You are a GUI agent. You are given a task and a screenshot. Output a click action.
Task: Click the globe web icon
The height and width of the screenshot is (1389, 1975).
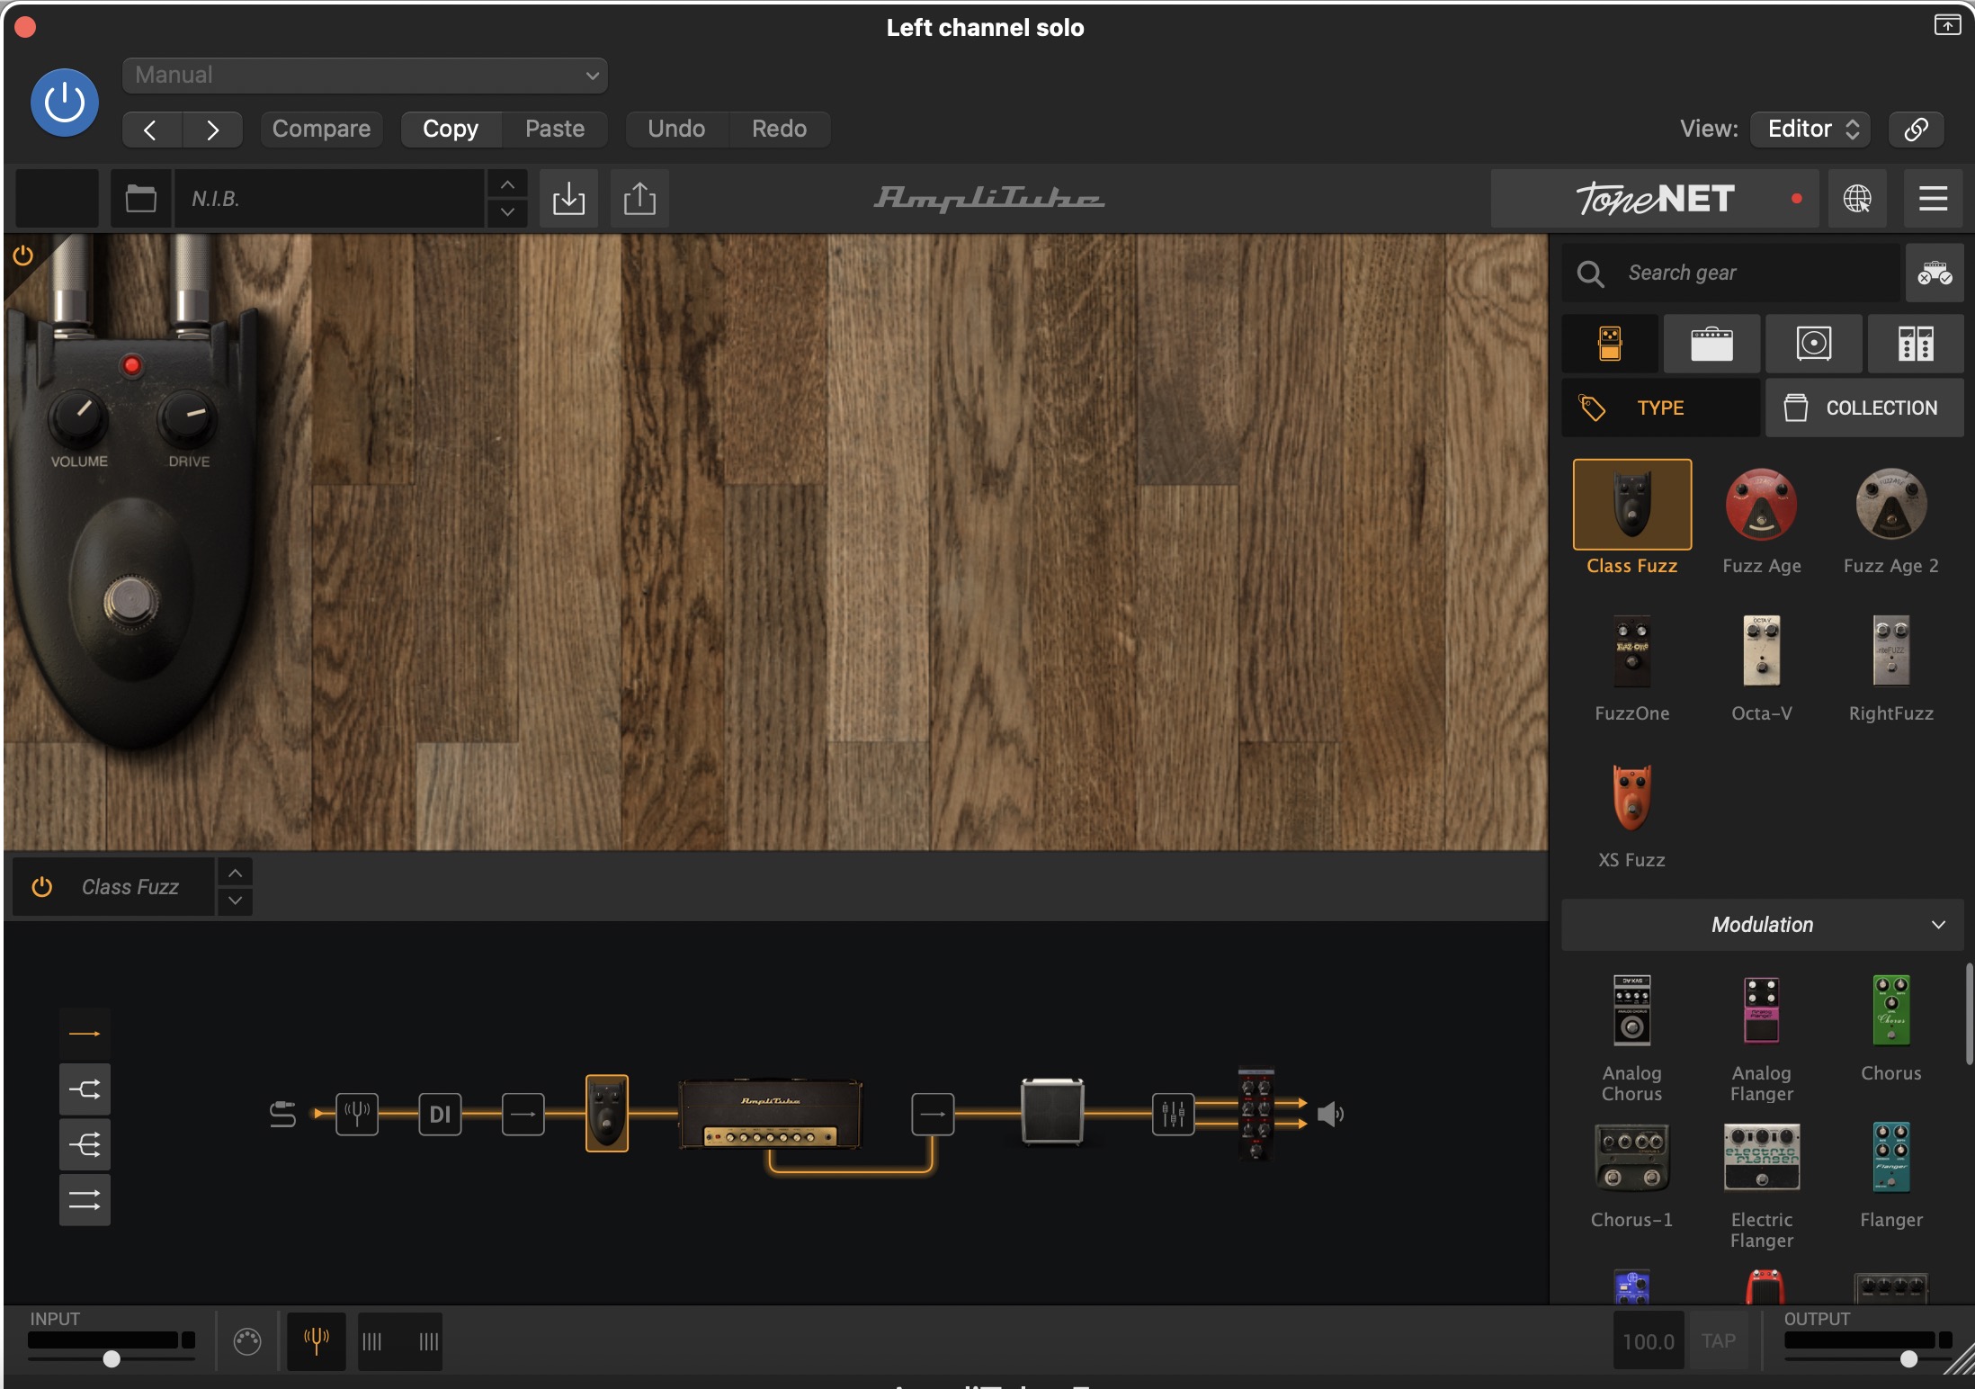[x=1857, y=198]
